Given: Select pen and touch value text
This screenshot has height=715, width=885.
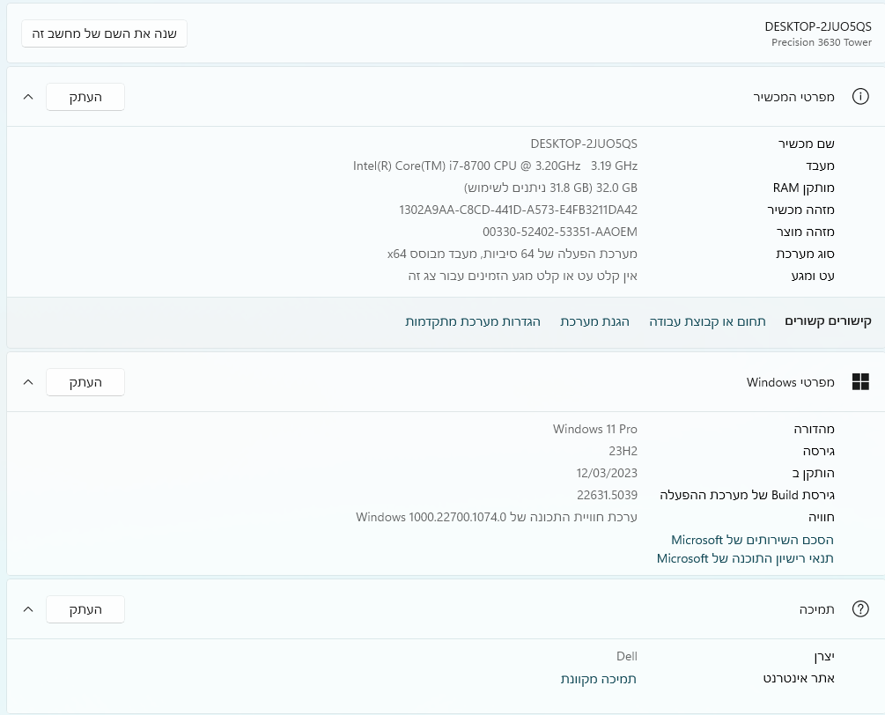Looking at the screenshot, I should [523, 276].
